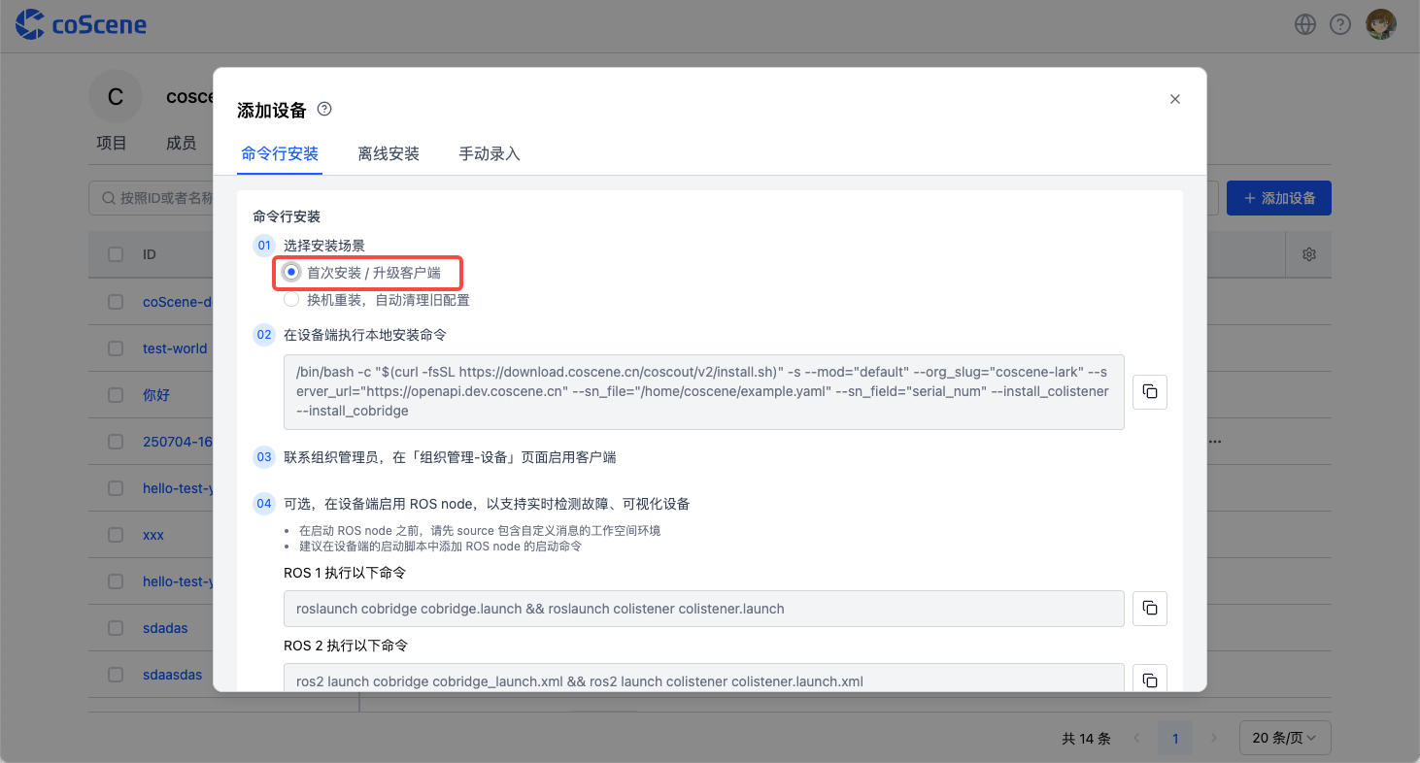The image size is (1420, 763).
Task: Check the test-world row checkbox
Action: (116, 348)
